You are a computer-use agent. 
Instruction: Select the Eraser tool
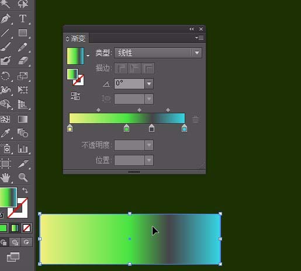coord(23,61)
